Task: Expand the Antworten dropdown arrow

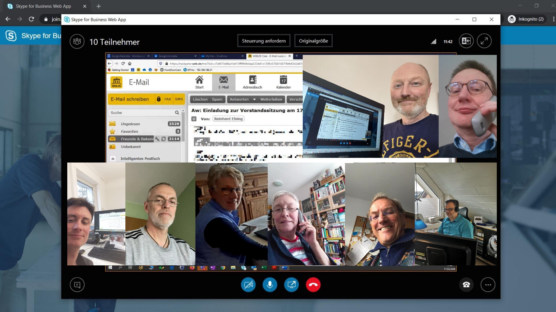Action: 254,99
